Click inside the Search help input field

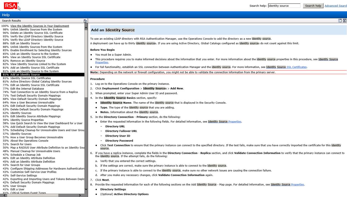point(284,5)
